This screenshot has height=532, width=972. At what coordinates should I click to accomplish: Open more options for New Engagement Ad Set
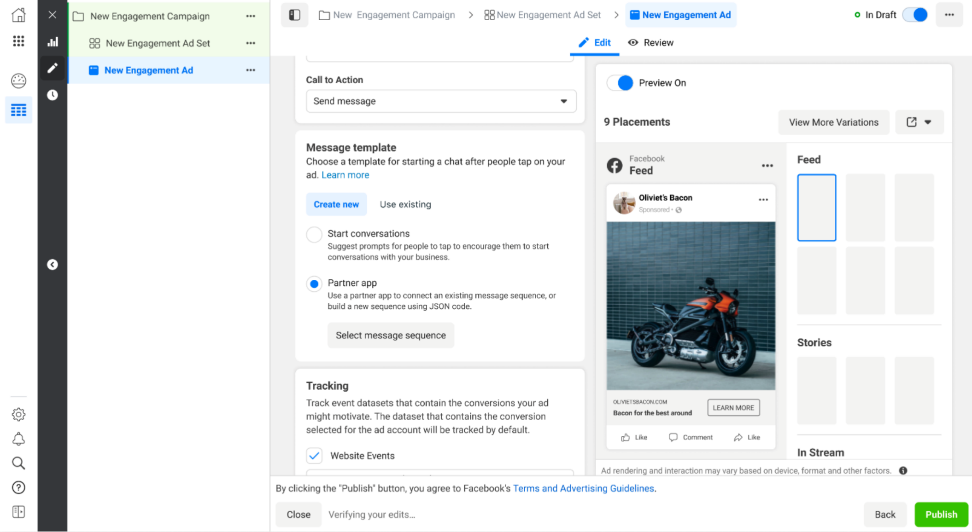tap(251, 43)
